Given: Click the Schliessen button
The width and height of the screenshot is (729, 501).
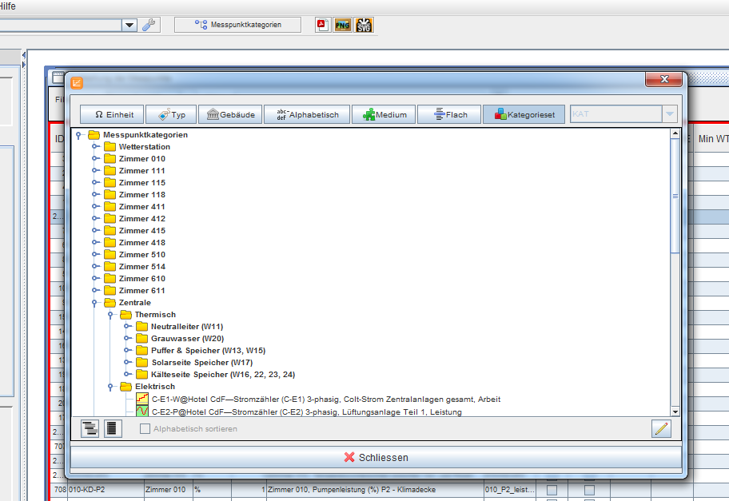Looking at the screenshot, I should (x=376, y=457).
